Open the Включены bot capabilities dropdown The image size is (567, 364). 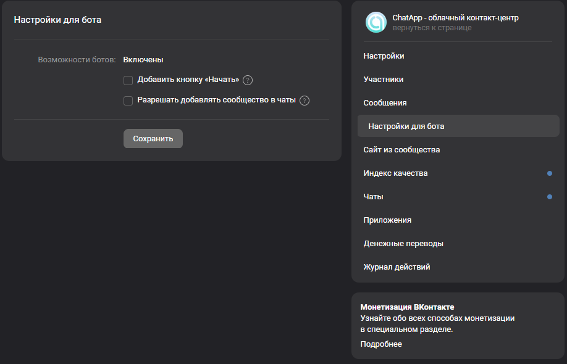(143, 60)
